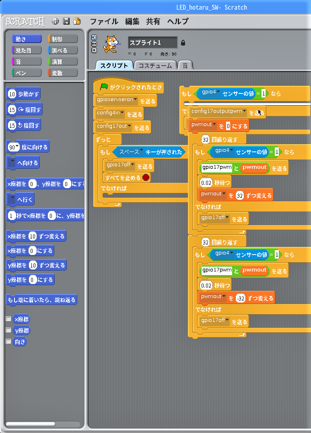
Task: Click the y座標を0にする block
Action: click(30, 280)
